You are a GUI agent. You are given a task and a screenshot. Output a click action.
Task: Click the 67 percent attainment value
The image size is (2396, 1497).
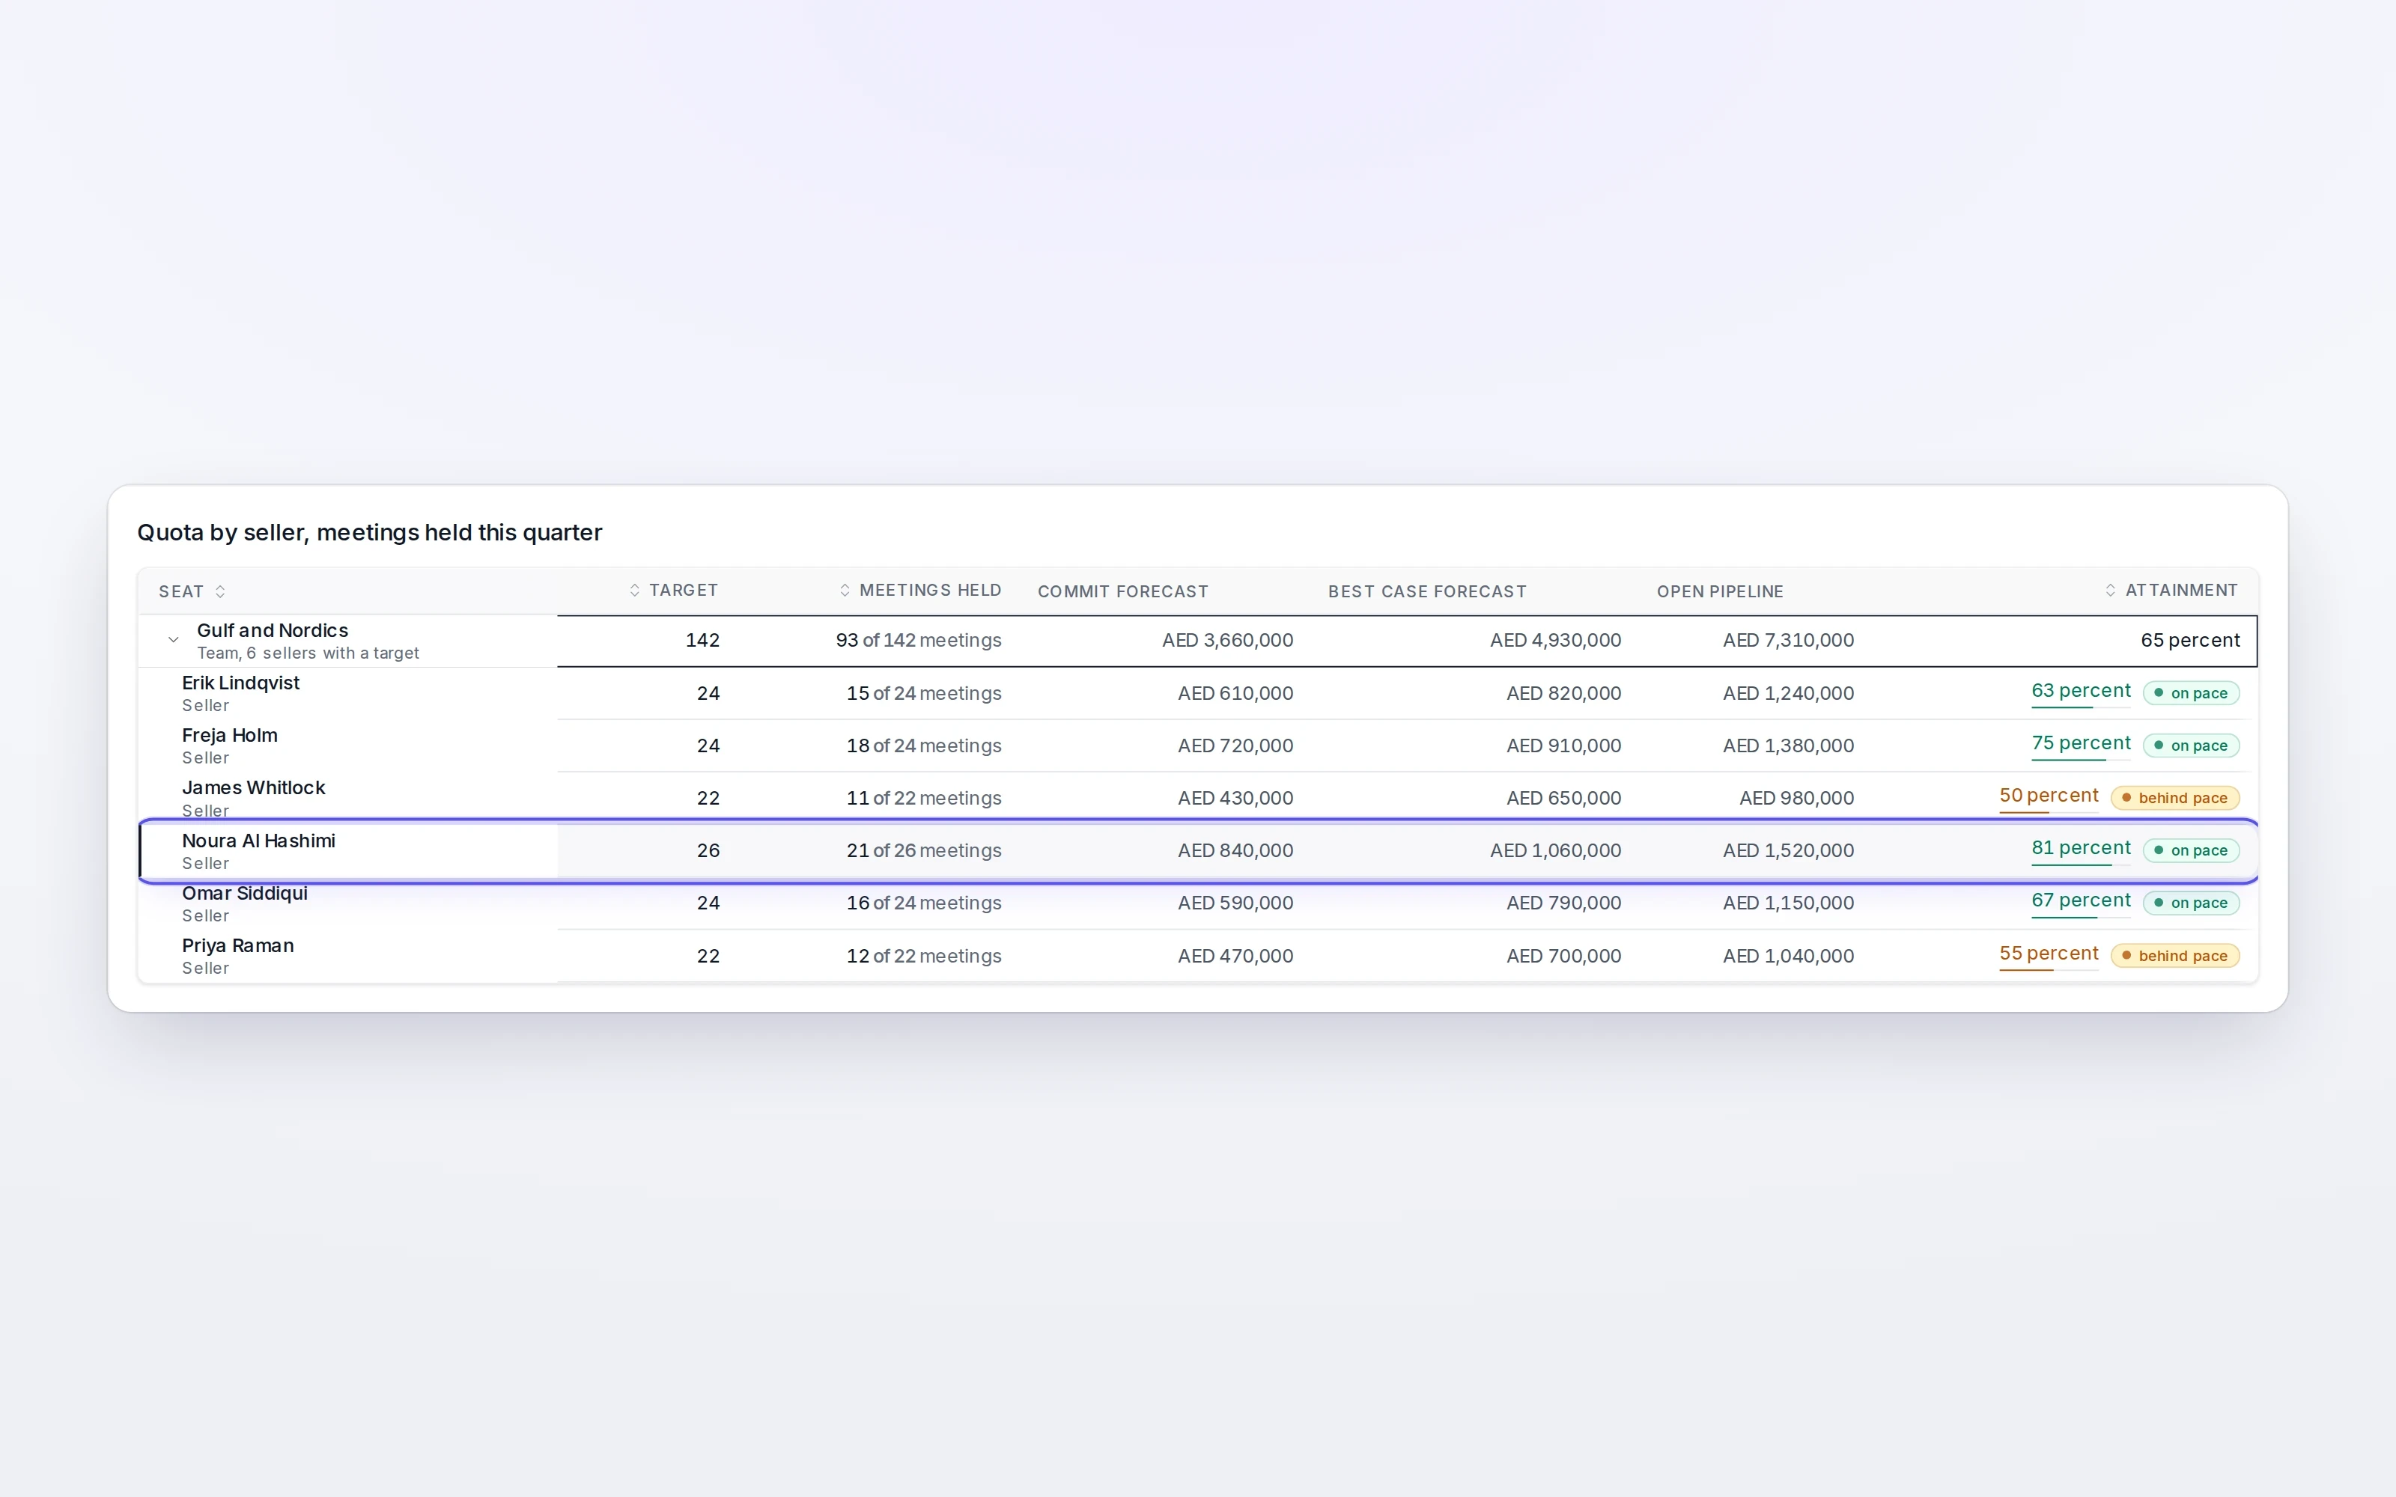(x=2080, y=900)
